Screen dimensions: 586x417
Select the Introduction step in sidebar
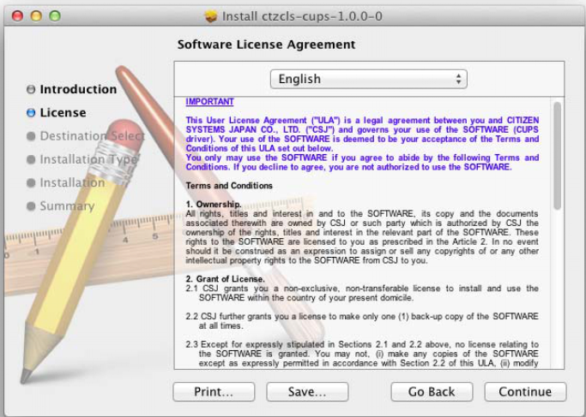pos(78,89)
